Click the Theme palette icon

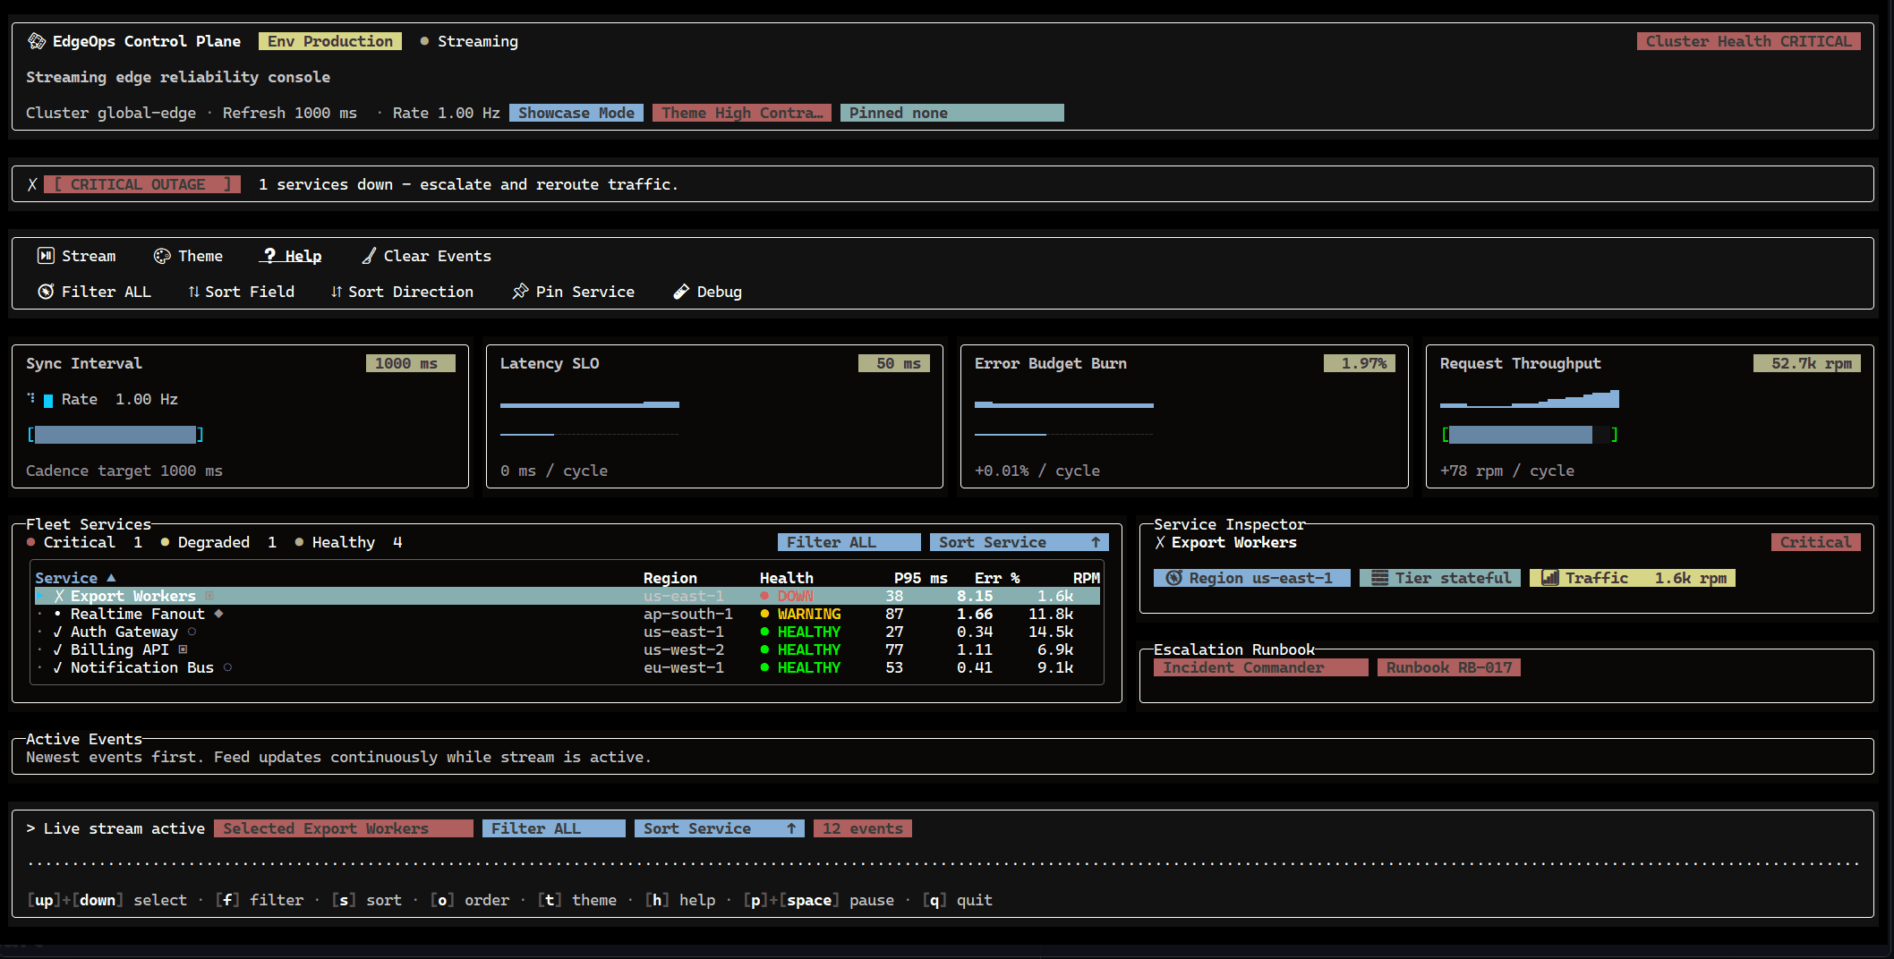click(x=162, y=256)
